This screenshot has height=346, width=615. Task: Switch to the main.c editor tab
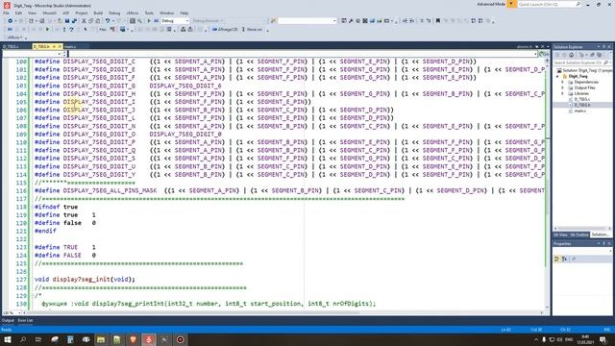click(x=70, y=47)
